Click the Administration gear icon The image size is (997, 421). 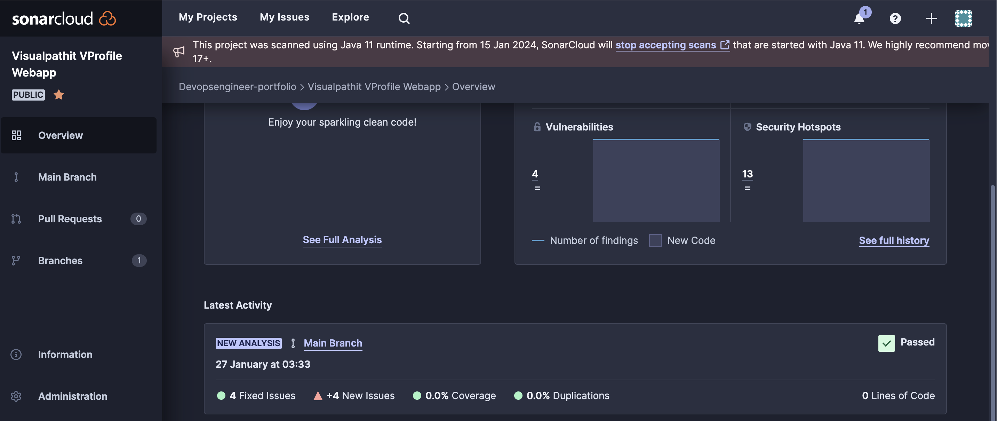click(x=16, y=396)
